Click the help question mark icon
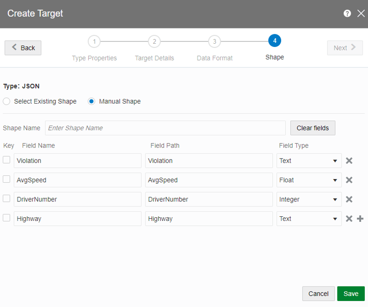Screen dimensions: 368x307 pos(347,13)
